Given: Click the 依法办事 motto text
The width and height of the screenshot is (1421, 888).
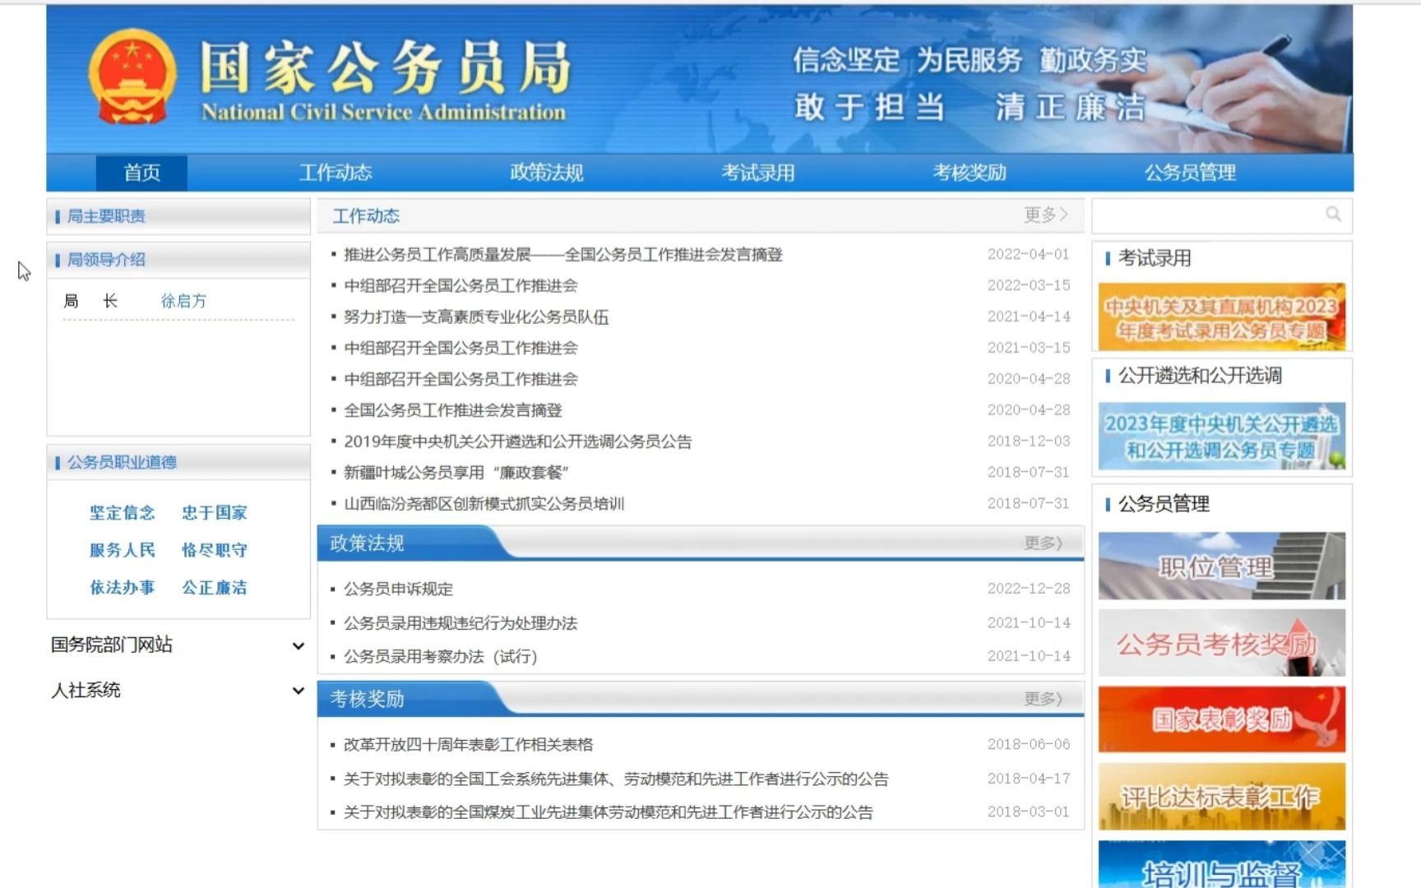Looking at the screenshot, I should click(123, 588).
